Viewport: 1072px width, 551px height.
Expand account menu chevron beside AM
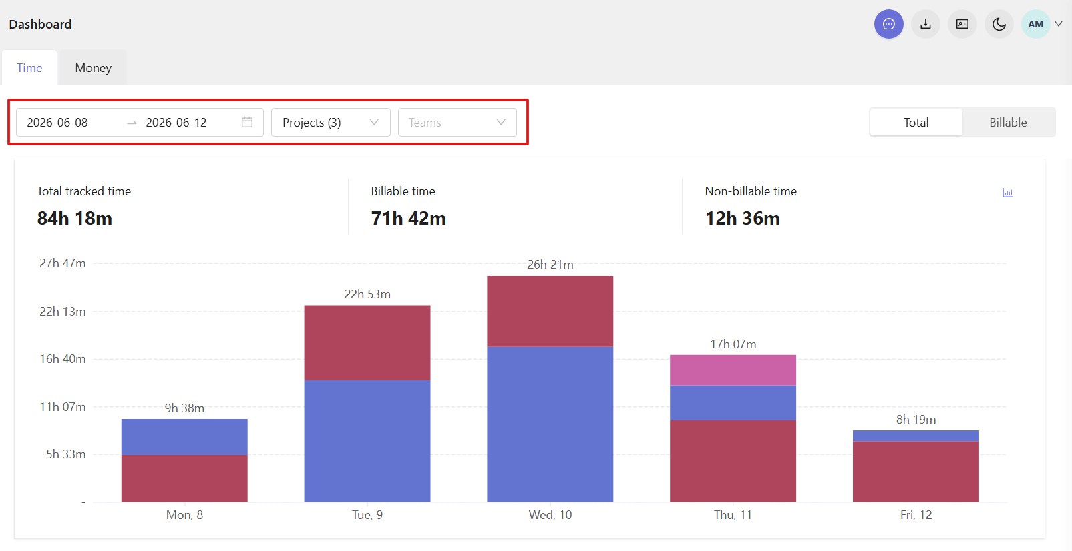coord(1059,24)
